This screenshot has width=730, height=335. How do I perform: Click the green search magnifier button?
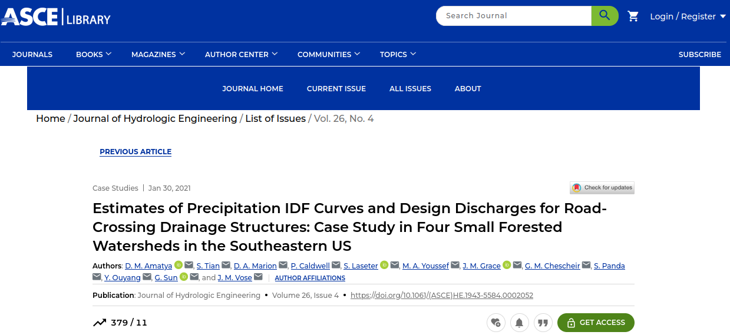click(x=605, y=16)
